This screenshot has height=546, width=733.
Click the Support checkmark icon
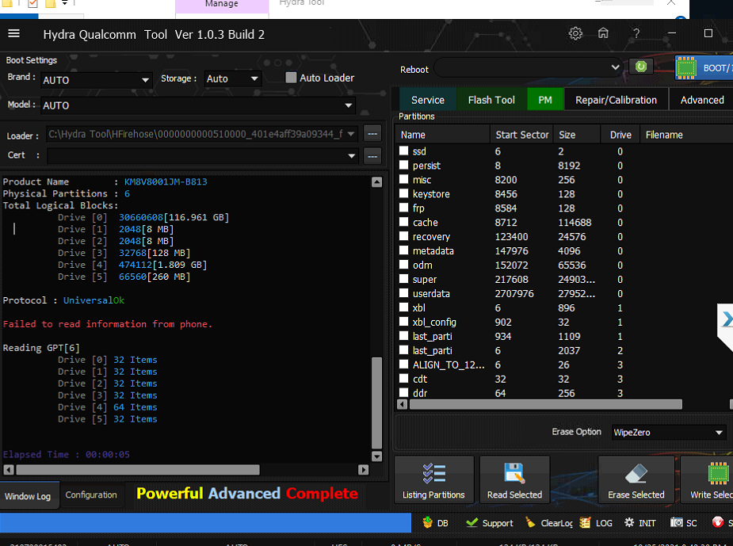point(472,523)
